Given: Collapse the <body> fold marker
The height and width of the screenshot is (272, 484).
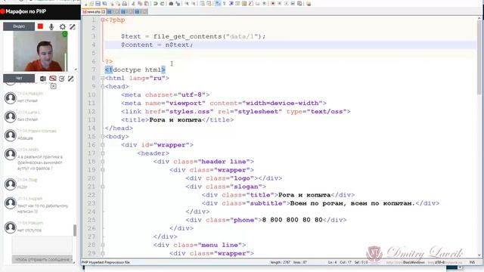Looking at the screenshot, I should pyautogui.click(x=103, y=137).
